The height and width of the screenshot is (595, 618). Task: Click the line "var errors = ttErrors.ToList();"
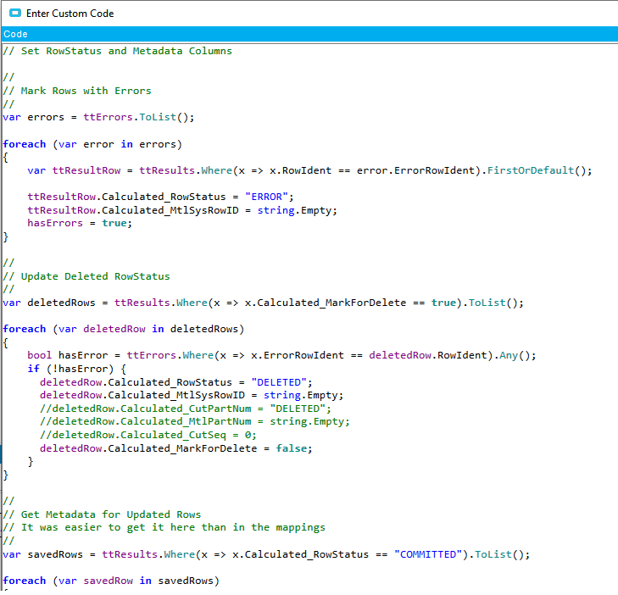[x=98, y=118]
